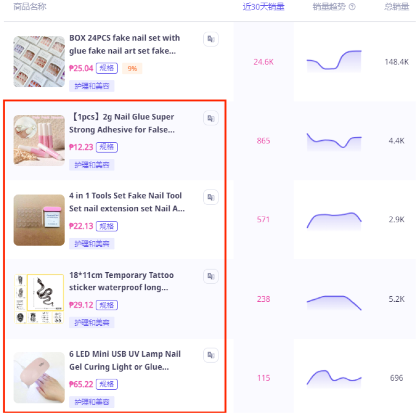Click translate icon for 4 in 1 Tools Set
Image resolution: width=416 pixels, height=413 pixels.
click(x=211, y=197)
